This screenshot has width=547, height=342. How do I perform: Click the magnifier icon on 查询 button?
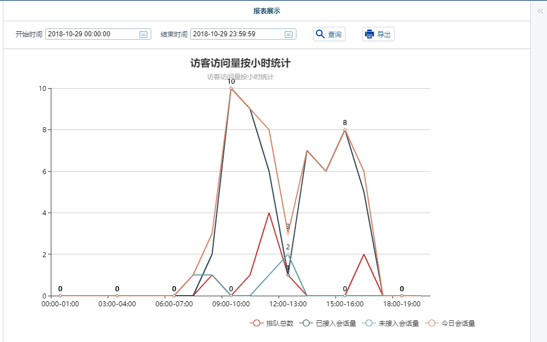(x=320, y=34)
